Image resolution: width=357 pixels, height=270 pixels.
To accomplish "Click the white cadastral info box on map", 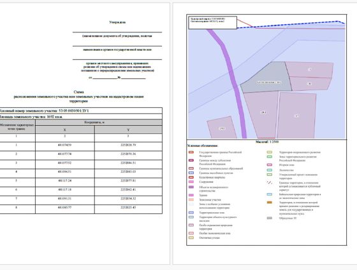I will 213,22.
